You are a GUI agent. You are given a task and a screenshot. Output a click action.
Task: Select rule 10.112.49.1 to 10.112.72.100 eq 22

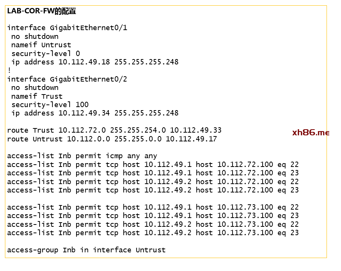pos(153,165)
